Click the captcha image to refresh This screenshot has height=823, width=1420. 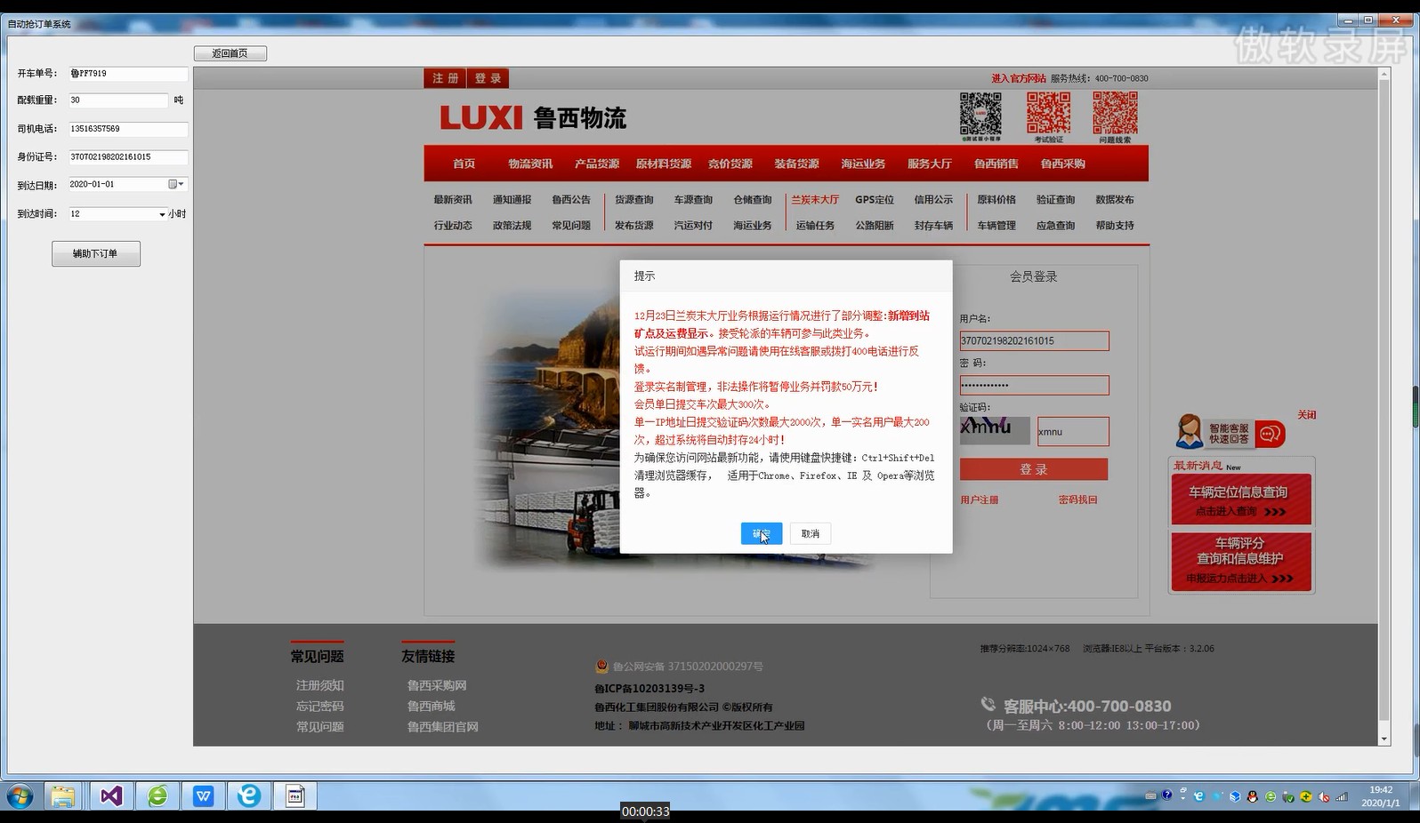pyautogui.click(x=995, y=430)
